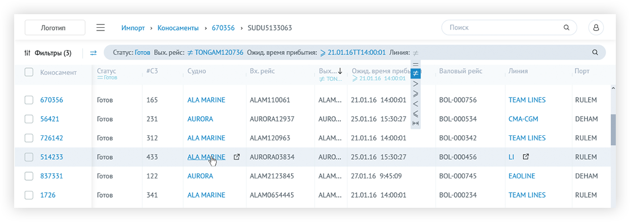This screenshot has height=222, width=630.
Task: Go to 670356 breadcrumb
Action: coord(223,28)
